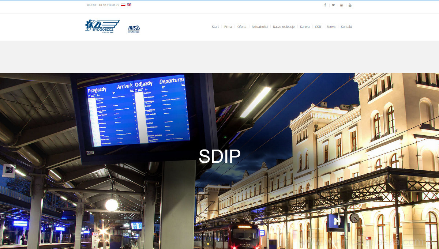Open the Oferta menu item

coord(242,27)
